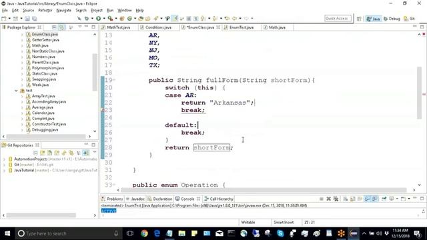Collapse the test package in Package Explorer

(x=16, y=91)
